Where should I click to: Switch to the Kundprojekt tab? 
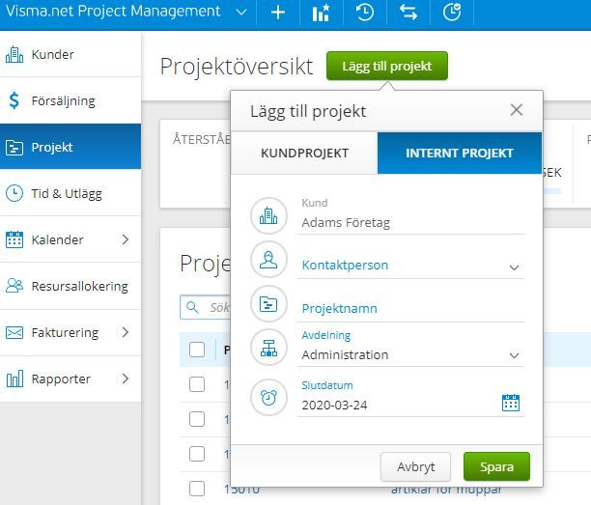pos(304,153)
